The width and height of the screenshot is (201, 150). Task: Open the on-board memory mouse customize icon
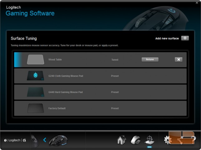click(x=136, y=140)
